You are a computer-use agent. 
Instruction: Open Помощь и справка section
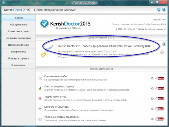coord(18,59)
